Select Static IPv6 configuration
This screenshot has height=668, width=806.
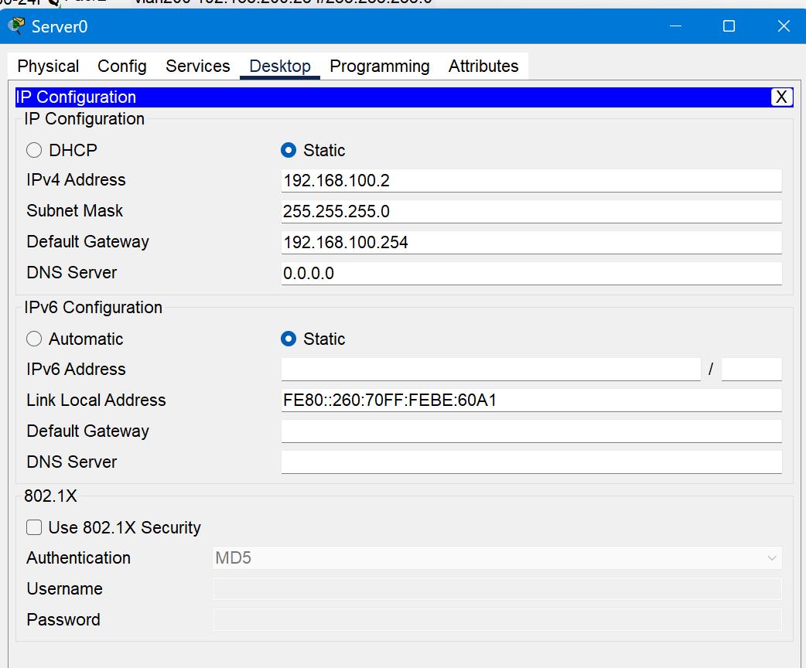[x=288, y=339]
